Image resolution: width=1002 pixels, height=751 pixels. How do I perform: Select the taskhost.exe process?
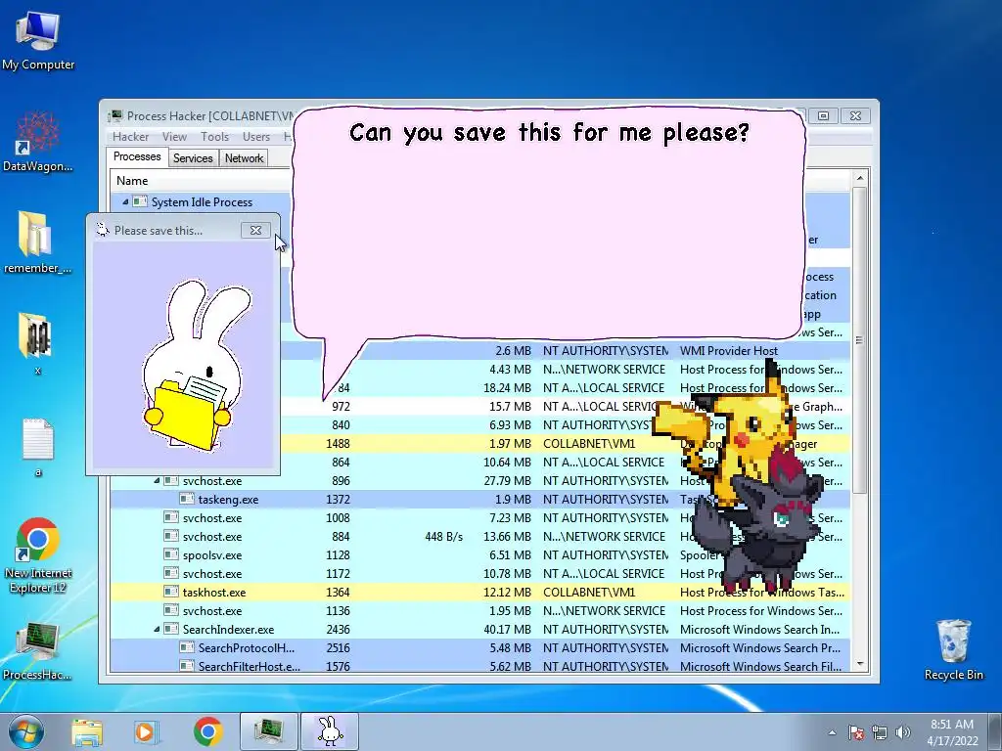[480, 592]
